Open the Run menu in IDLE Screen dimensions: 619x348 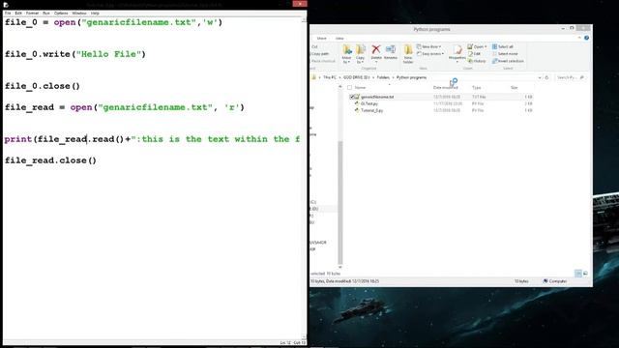pyautogui.click(x=46, y=13)
